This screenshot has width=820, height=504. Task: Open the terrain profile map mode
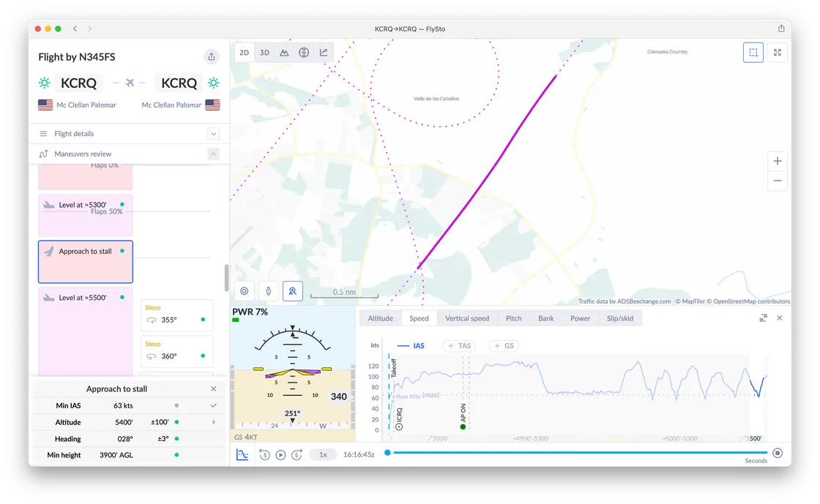[284, 52]
